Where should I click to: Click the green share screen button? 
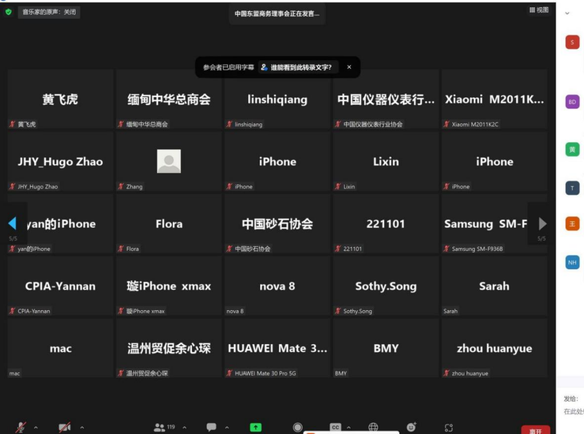click(256, 427)
